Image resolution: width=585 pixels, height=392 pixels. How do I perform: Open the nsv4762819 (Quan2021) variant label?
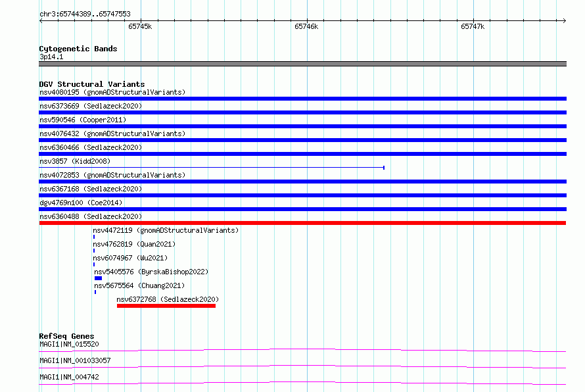pyautogui.click(x=134, y=244)
